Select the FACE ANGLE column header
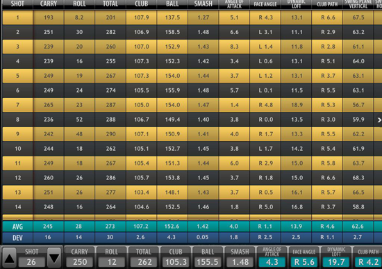Viewport: 382px width, 269px height. point(265,3)
